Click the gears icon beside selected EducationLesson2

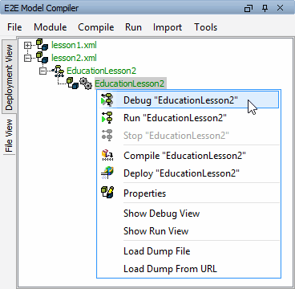[86, 83]
